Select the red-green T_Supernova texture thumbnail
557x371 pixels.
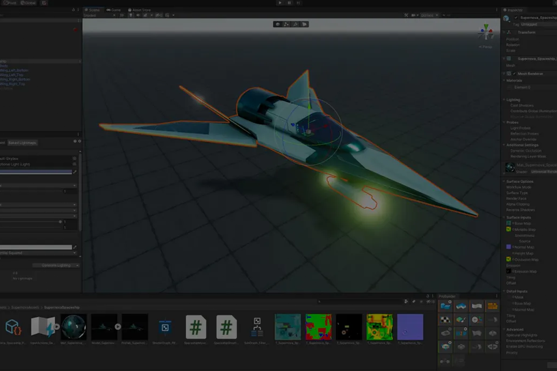(318, 327)
